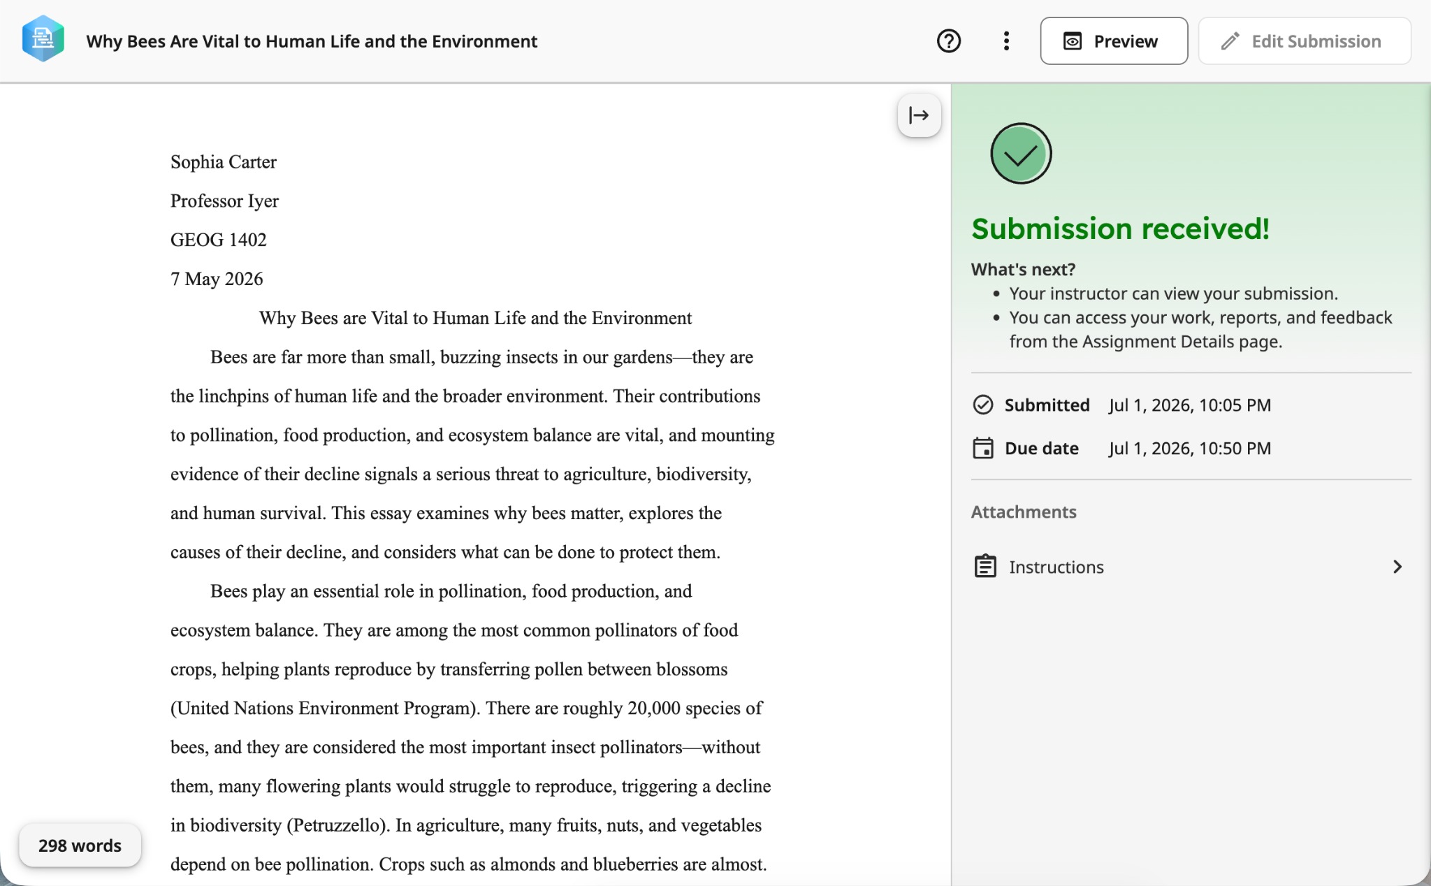This screenshot has width=1431, height=886.
Task: Click the Instructions clipboard icon
Action: [985, 566]
